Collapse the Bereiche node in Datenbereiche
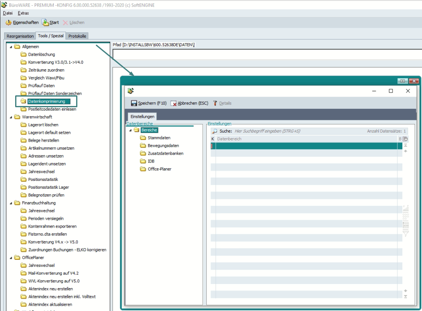This screenshot has height=311, width=422. (130, 130)
